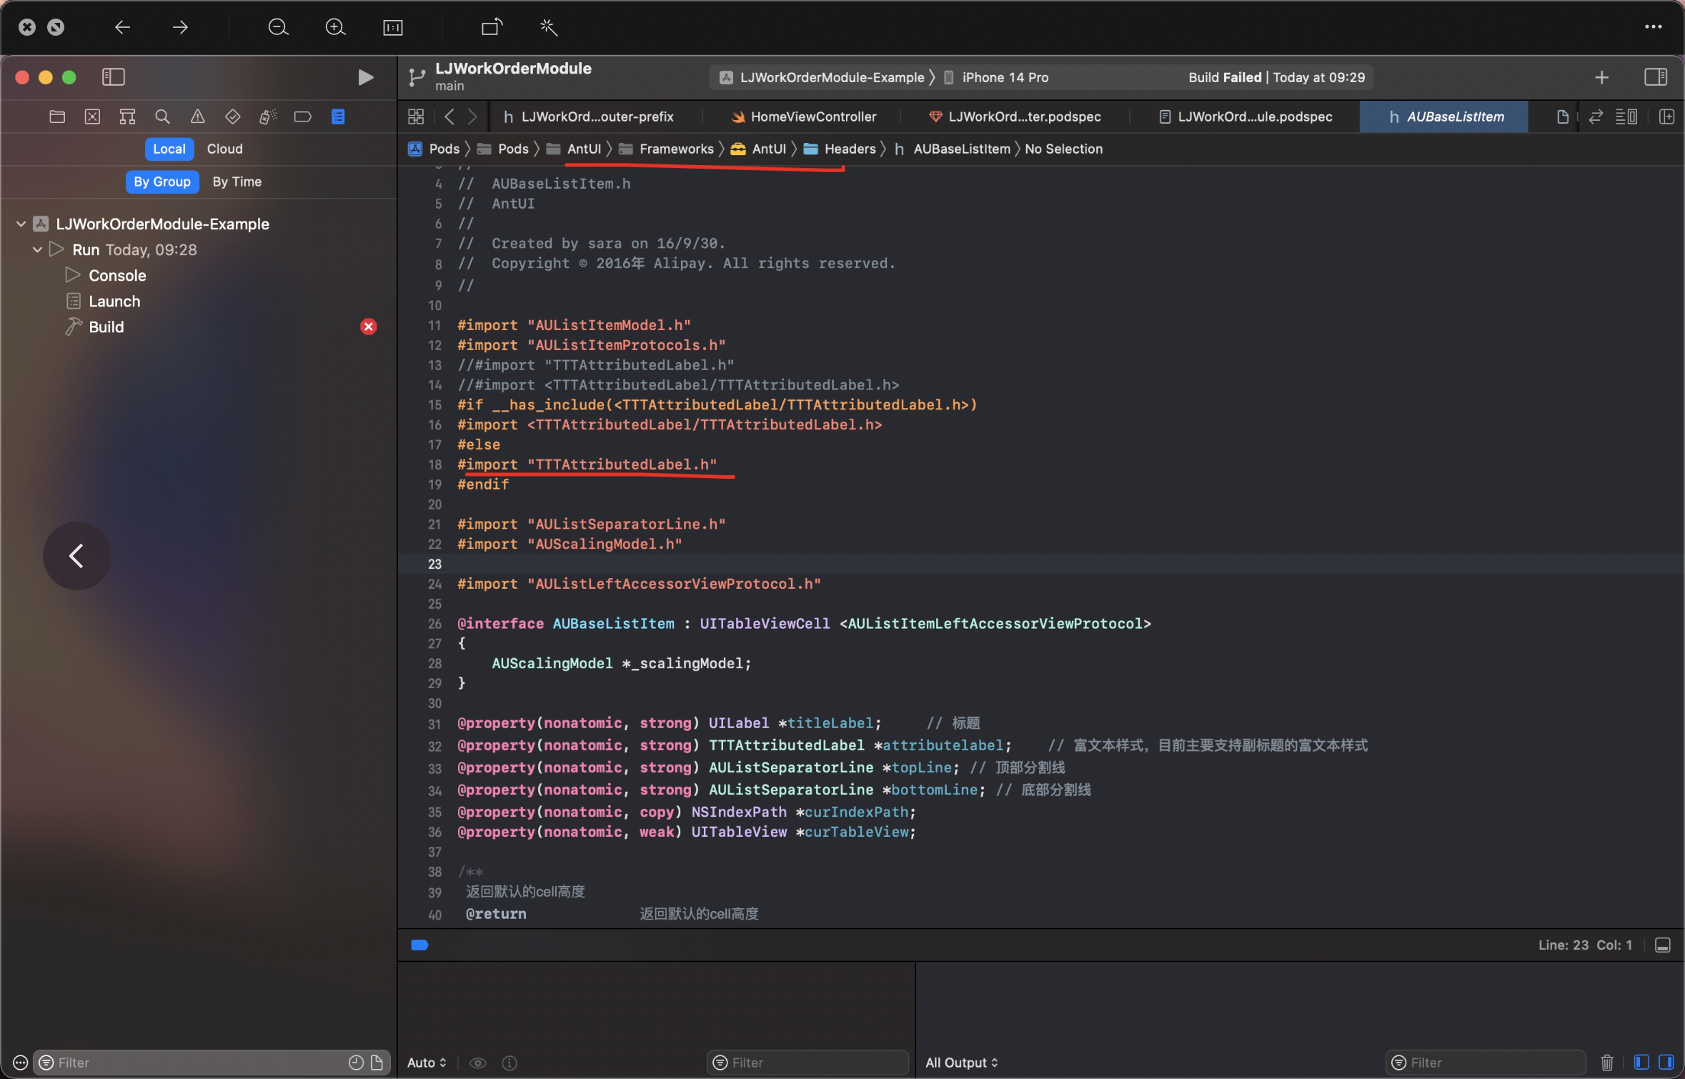Viewport: 1685px width, 1079px height.
Task: Go back in editor history
Action: pyautogui.click(x=449, y=116)
